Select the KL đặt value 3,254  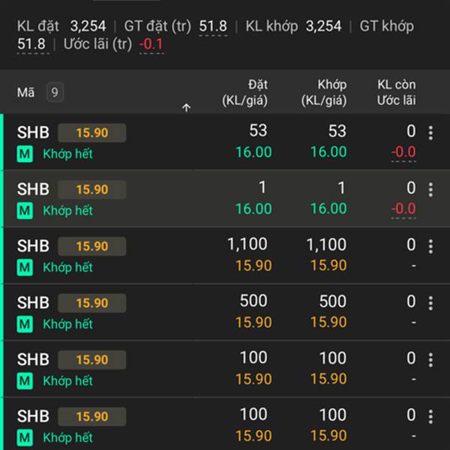click(x=88, y=26)
